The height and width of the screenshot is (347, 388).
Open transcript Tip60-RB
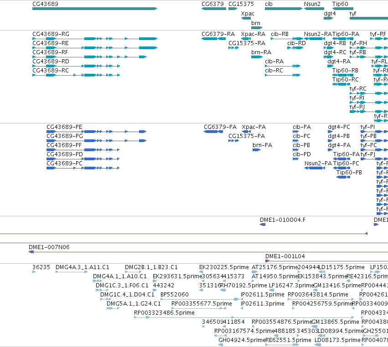pos(343,75)
